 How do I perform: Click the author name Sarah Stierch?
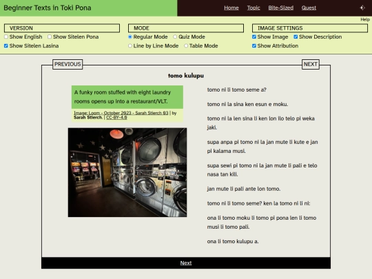pos(88,117)
